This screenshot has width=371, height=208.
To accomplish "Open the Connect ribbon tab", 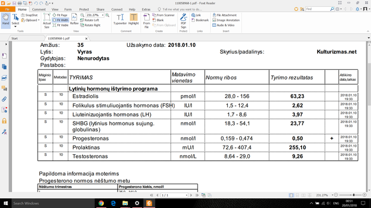I will (117, 9).
